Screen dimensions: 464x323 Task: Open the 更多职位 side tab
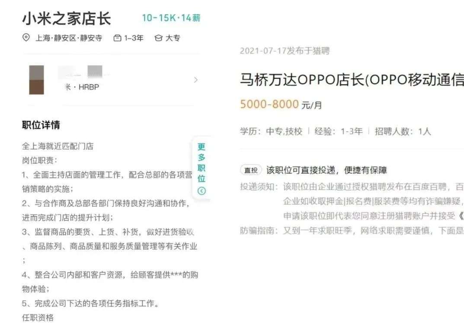pos(202,169)
